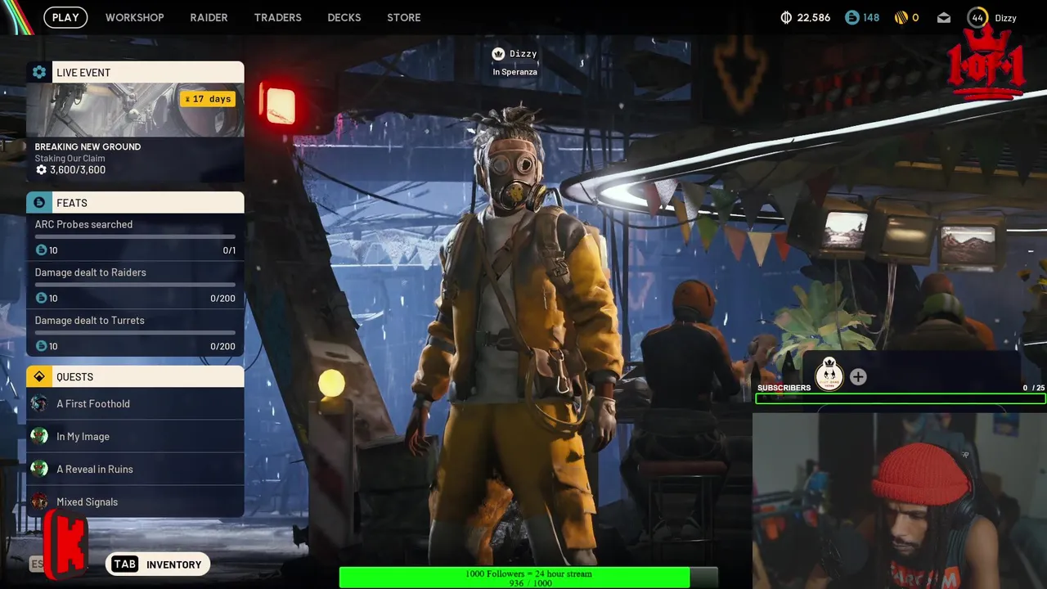Click the subscribers goal bar
This screenshot has height=589, width=1047.
click(x=901, y=399)
